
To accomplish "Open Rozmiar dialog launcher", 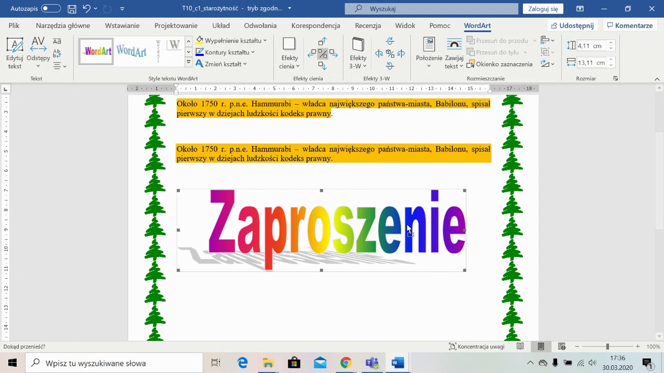I will (x=616, y=79).
